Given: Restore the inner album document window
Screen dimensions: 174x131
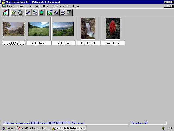Looking at the screenshot, I should (169, 6).
